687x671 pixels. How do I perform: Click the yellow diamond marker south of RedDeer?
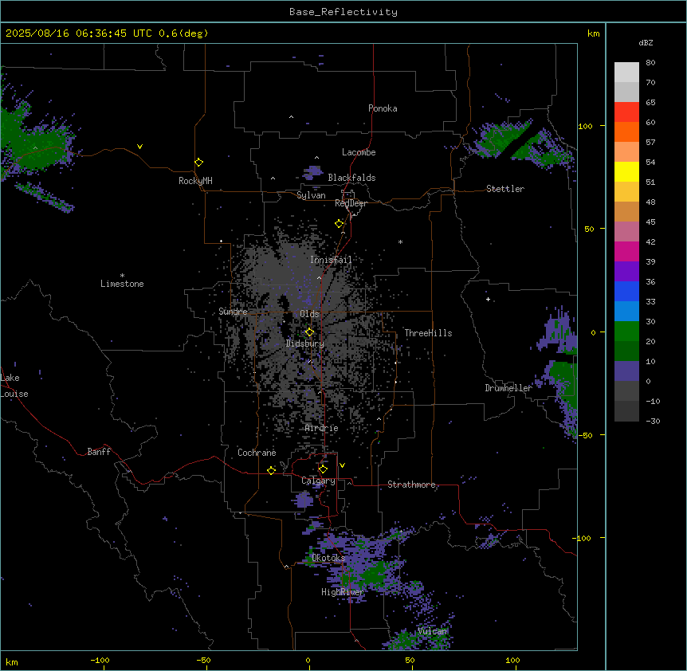tap(340, 224)
